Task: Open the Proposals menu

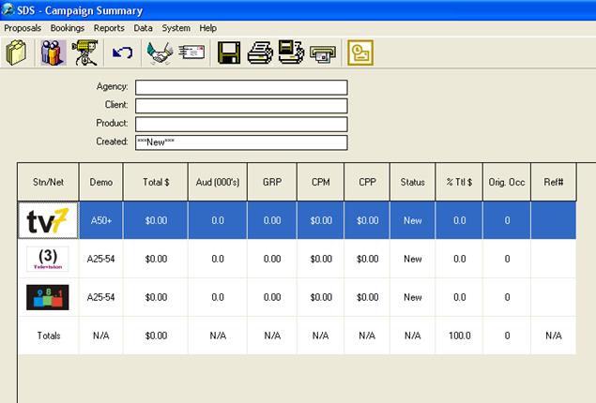Action: (x=23, y=28)
